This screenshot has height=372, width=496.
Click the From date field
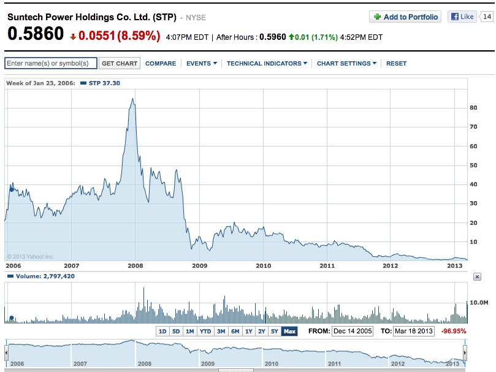352,331
